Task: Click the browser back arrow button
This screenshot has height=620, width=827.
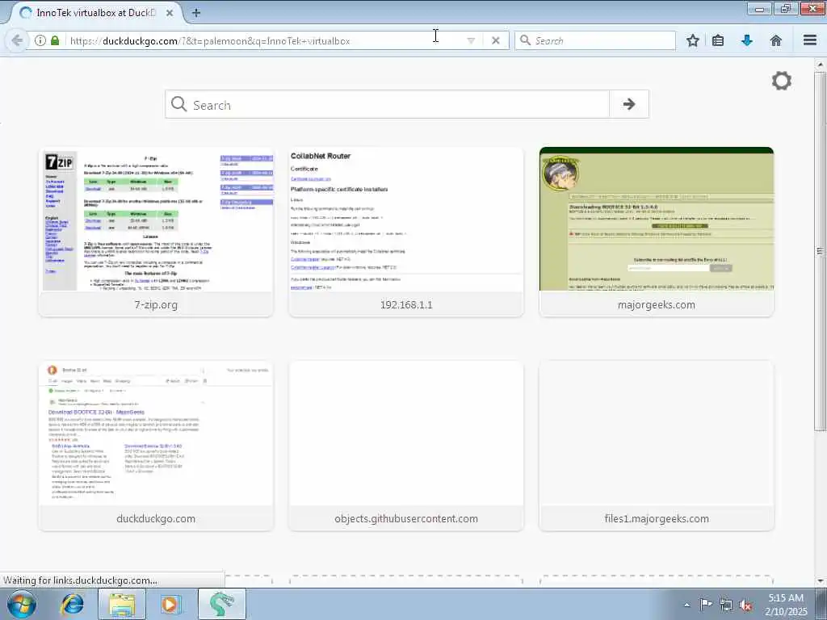Action: (x=17, y=40)
